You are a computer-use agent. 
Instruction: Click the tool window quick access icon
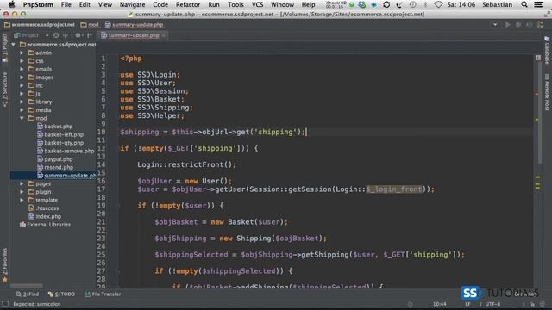click(5, 304)
